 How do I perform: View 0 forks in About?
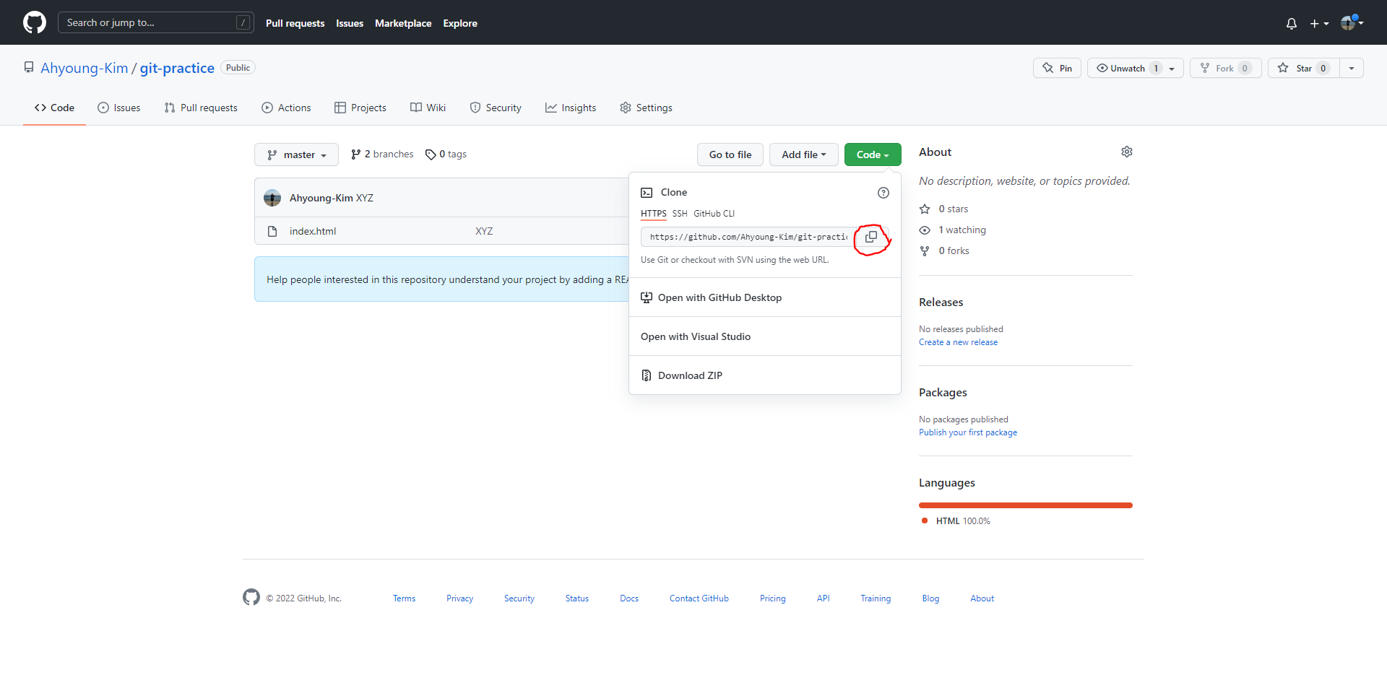click(x=945, y=251)
